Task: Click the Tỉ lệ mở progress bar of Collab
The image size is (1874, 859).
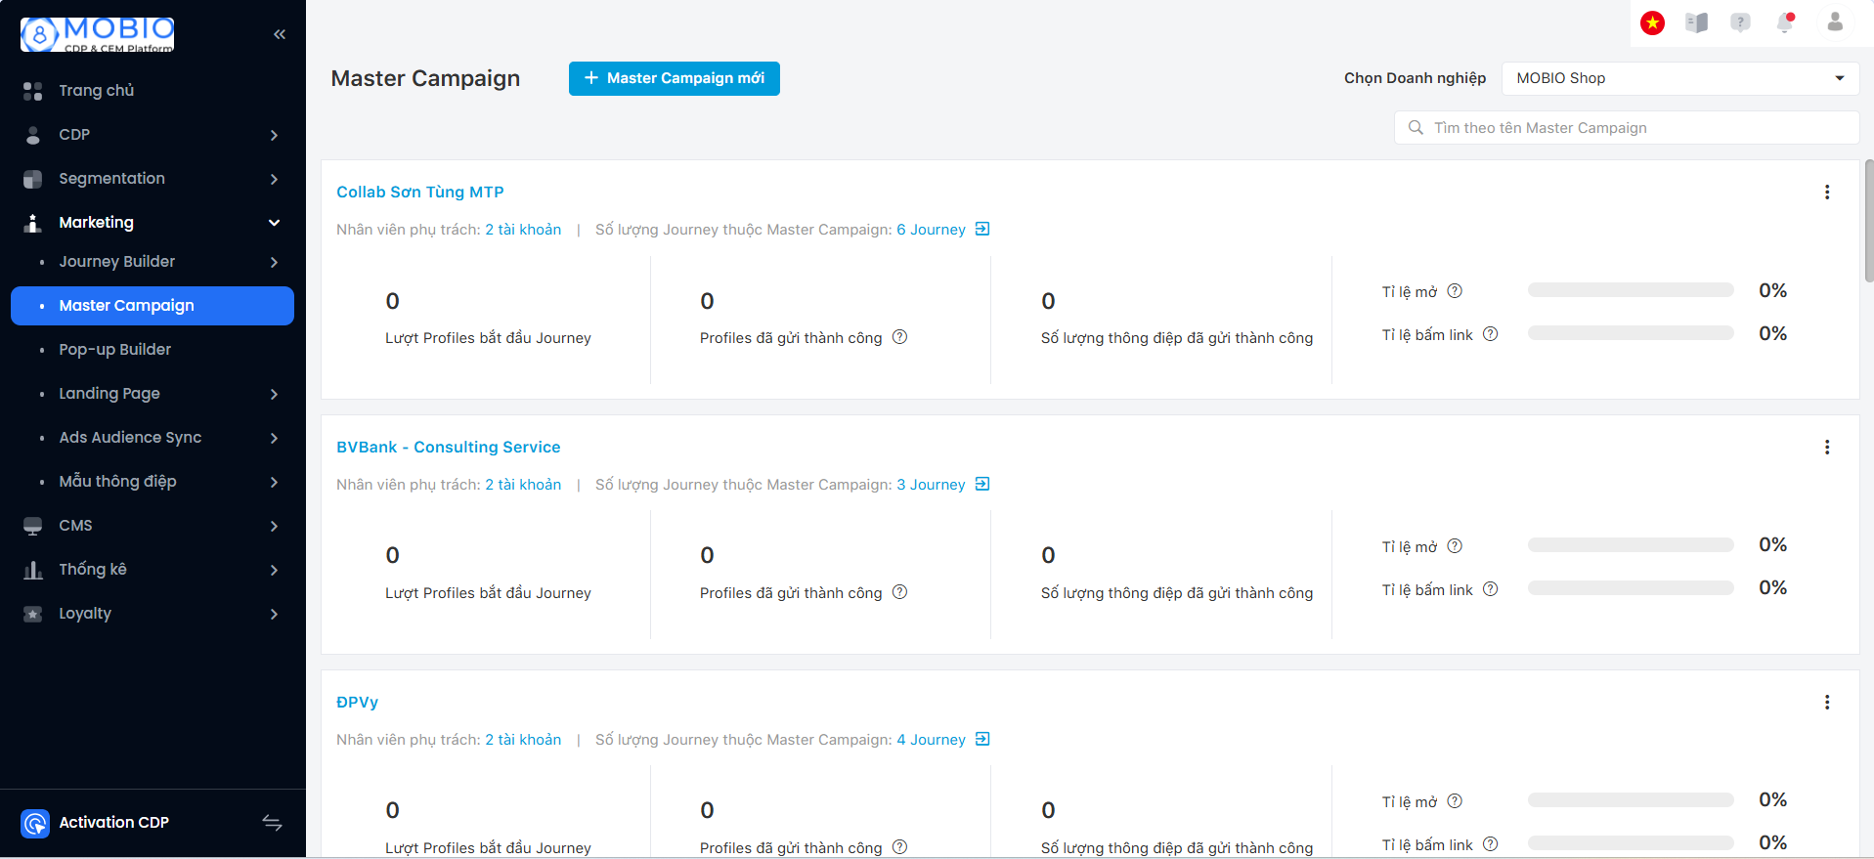Action: point(1630,290)
